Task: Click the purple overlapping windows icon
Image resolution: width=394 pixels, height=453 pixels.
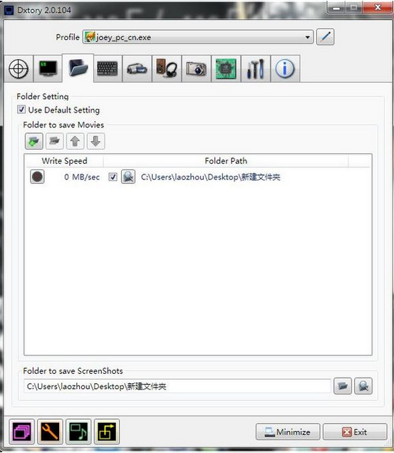Action: pyautogui.click(x=21, y=432)
